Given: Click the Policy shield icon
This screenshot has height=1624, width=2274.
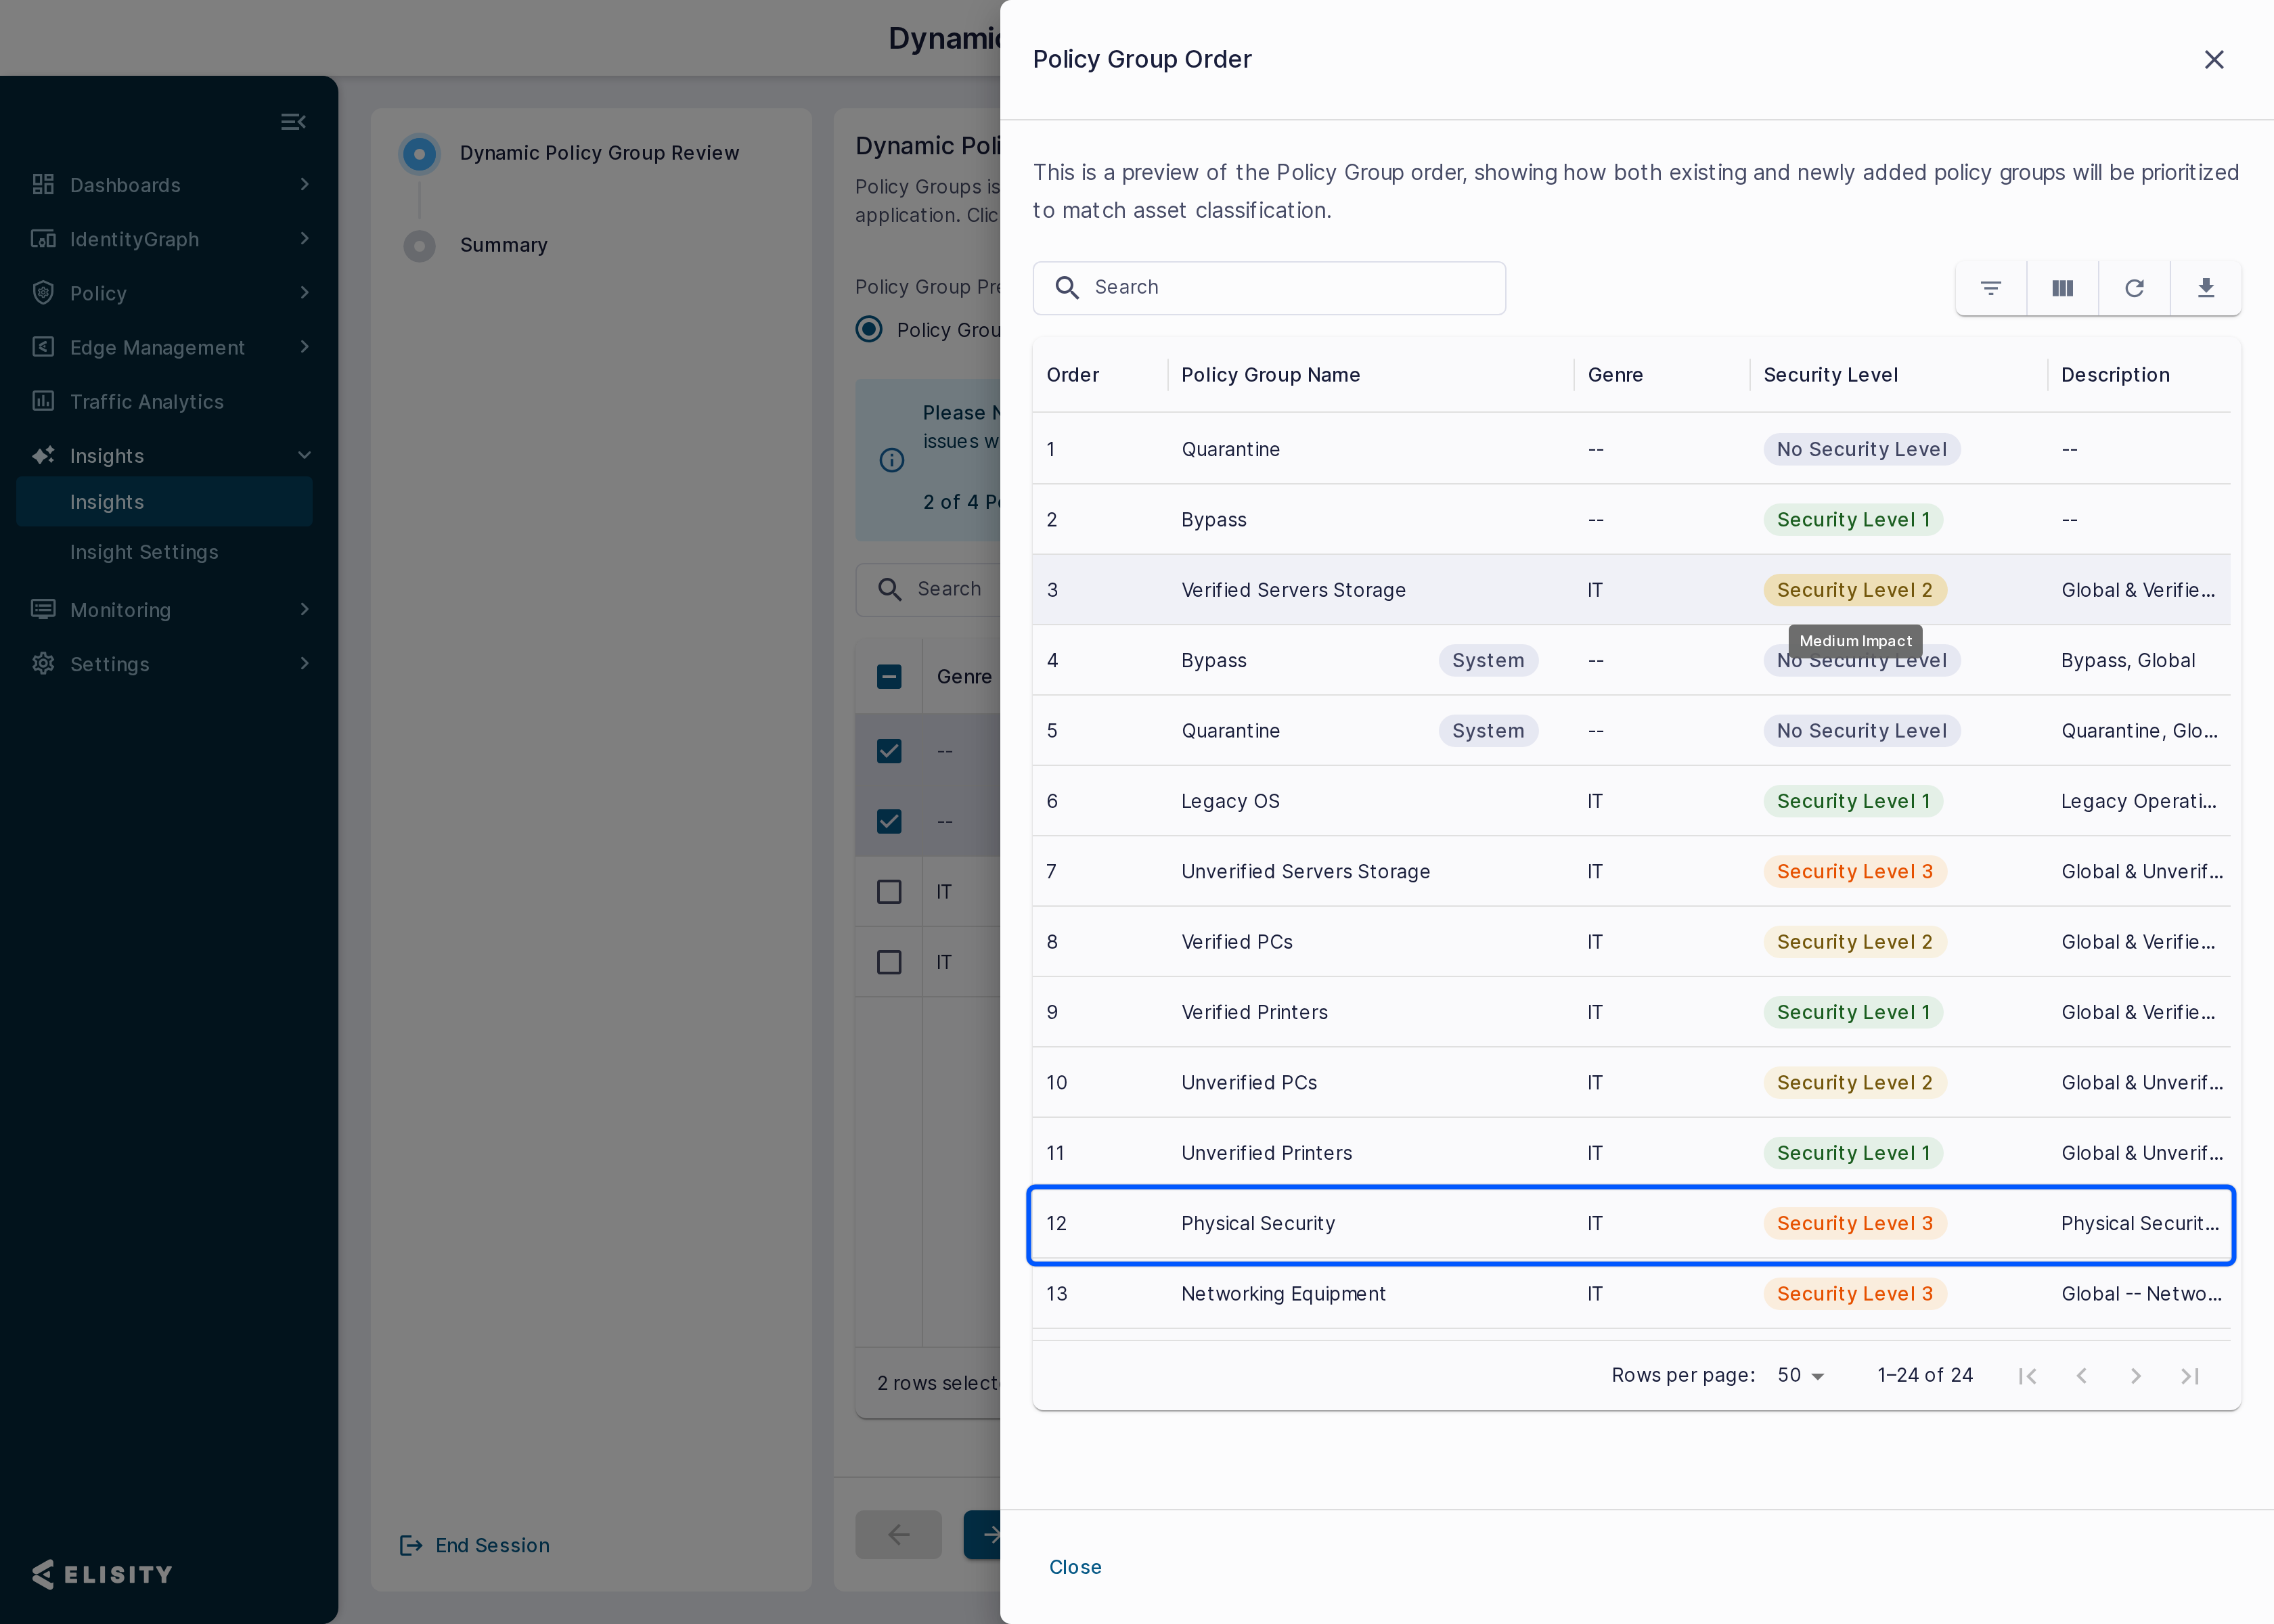Looking at the screenshot, I should tap(43, 293).
